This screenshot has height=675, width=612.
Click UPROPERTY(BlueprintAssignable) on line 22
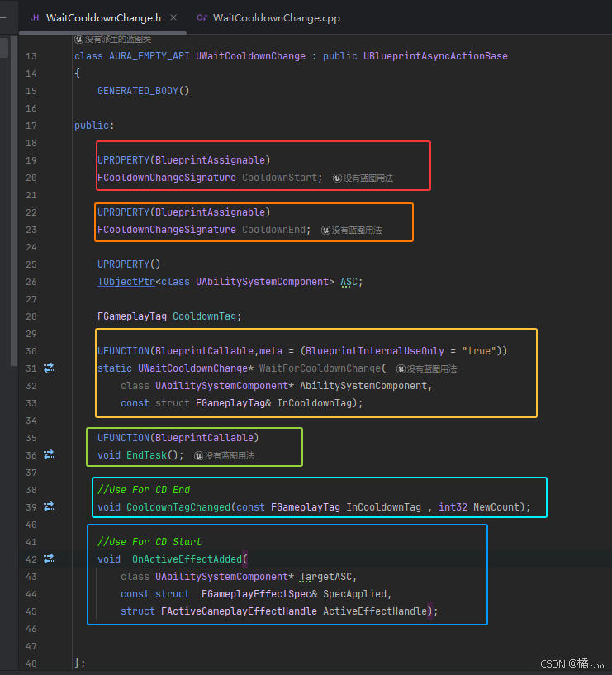tap(184, 212)
